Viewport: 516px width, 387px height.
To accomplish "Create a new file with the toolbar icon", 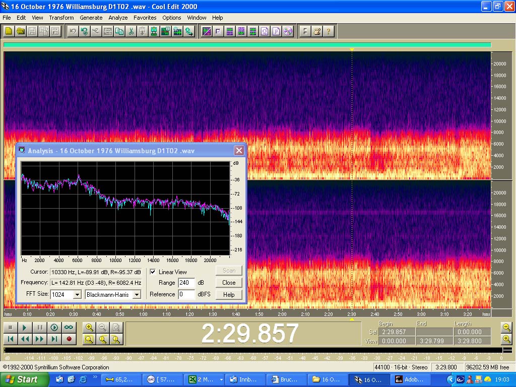I will (x=9, y=31).
